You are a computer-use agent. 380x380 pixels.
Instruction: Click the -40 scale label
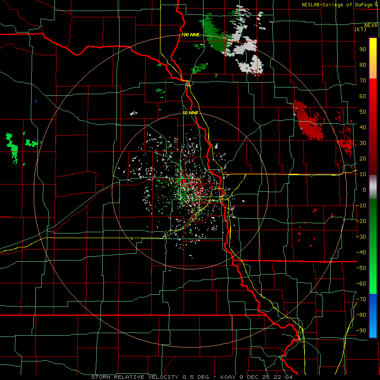click(361, 252)
